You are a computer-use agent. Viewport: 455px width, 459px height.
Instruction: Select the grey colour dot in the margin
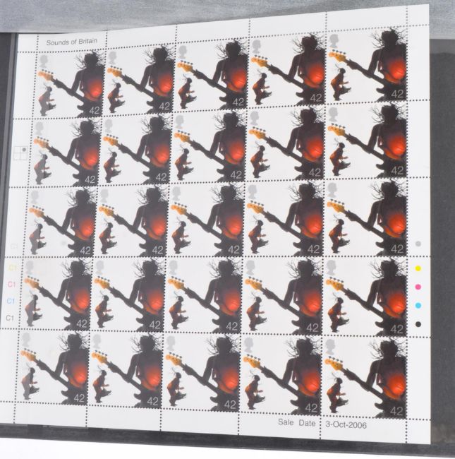pyautogui.click(x=418, y=244)
